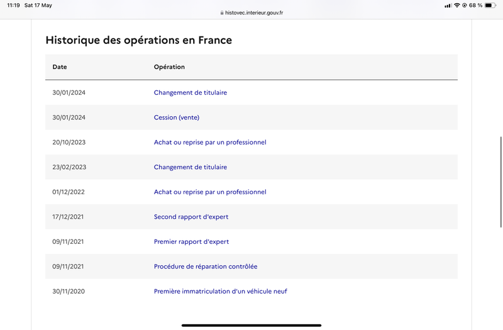
Task: Click the Opération column header
Action: (x=169, y=67)
